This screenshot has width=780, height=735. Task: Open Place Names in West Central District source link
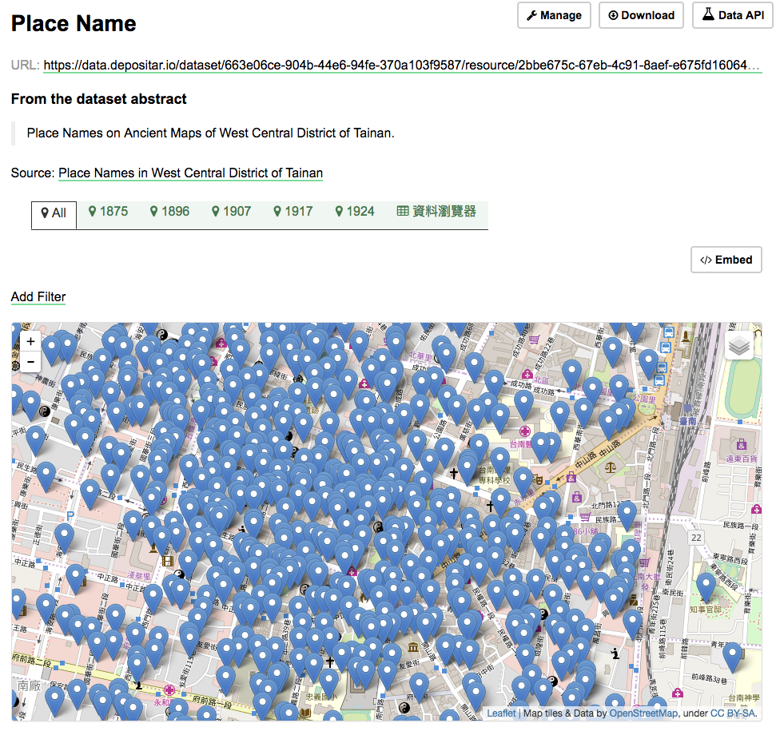190,173
